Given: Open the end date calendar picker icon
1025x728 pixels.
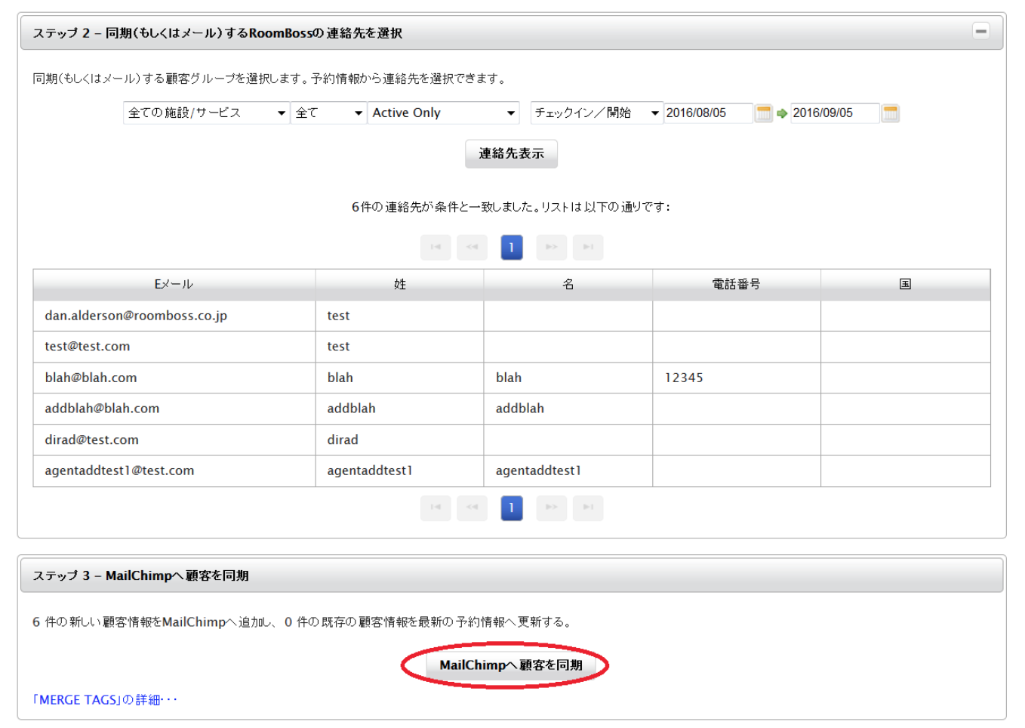Looking at the screenshot, I should [890, 113].
